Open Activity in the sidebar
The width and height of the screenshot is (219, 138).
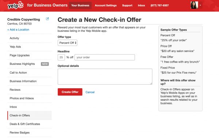(30, 38)
